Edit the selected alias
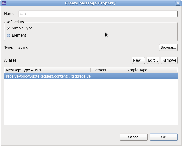 [x=153, y=60]
